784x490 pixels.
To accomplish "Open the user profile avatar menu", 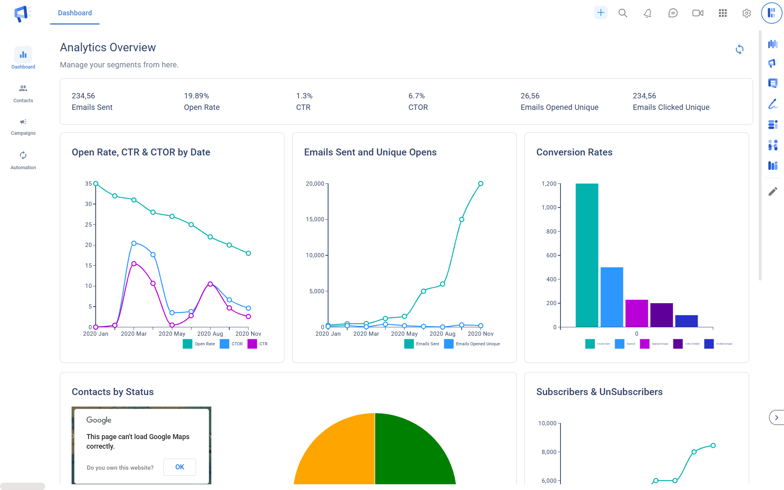I will [771, 13].
